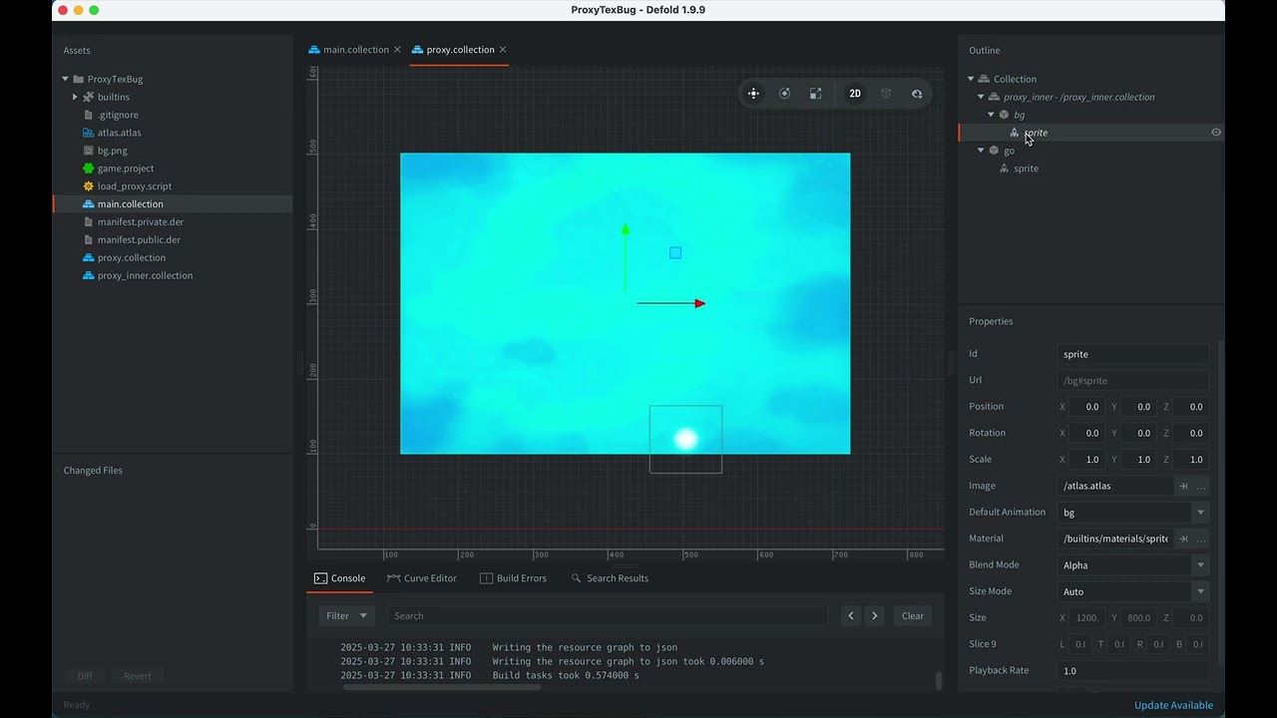Collapse the ProxyTexBug folder in Assets

[x=65, y=79]
